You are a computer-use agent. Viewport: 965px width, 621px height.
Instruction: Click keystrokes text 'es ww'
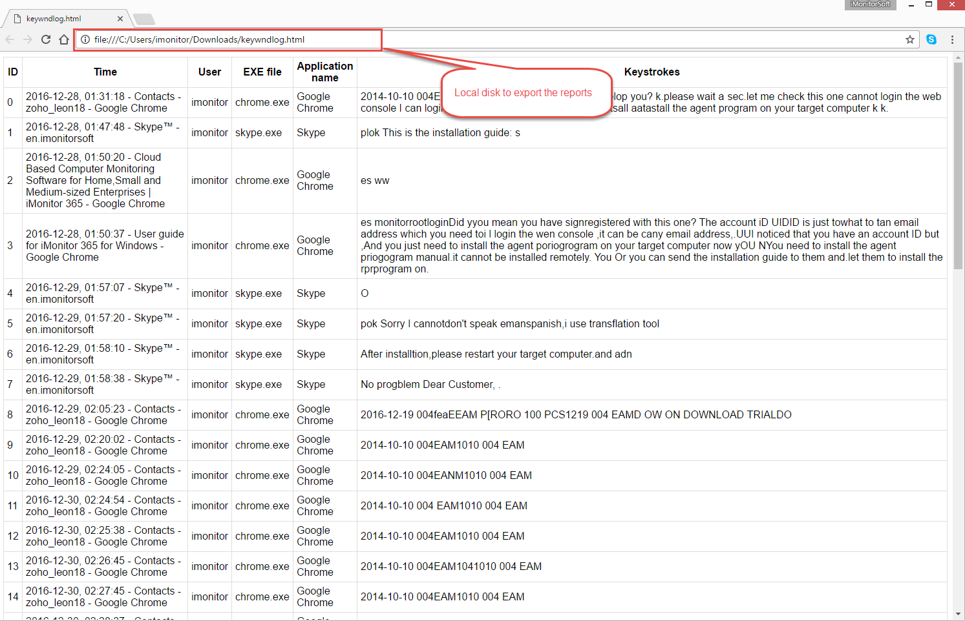click(375, 180)
